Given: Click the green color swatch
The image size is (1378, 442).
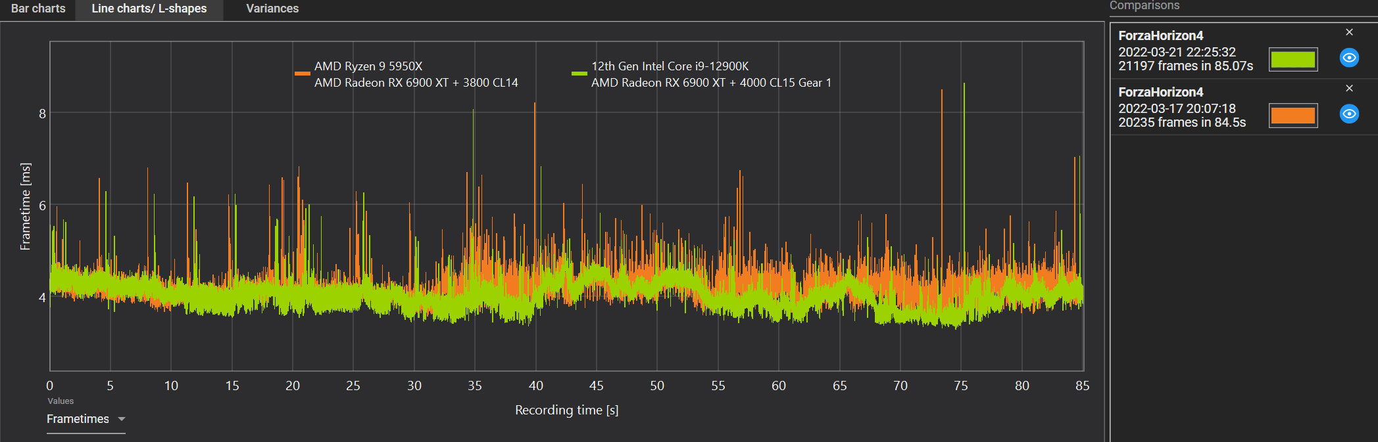Looking at the screenshot, I should 1292,59.
